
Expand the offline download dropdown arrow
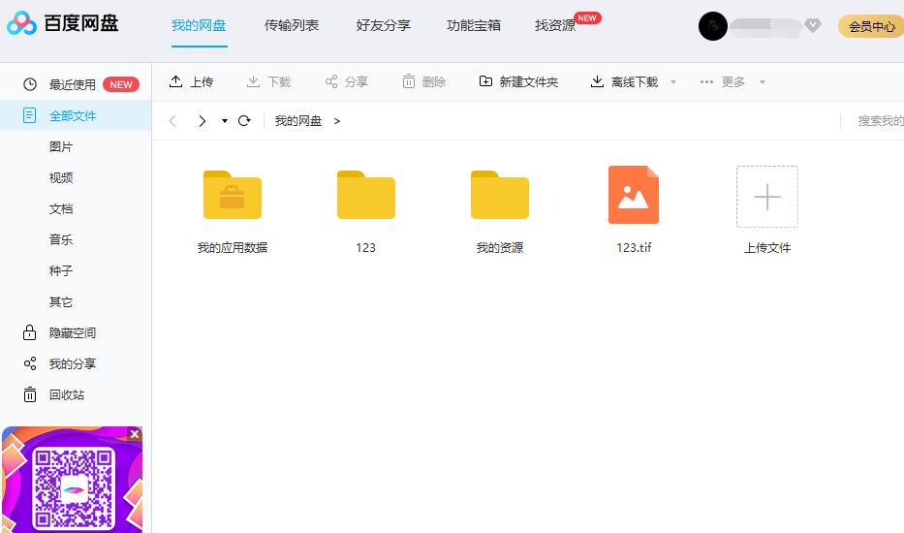(673, 82)
